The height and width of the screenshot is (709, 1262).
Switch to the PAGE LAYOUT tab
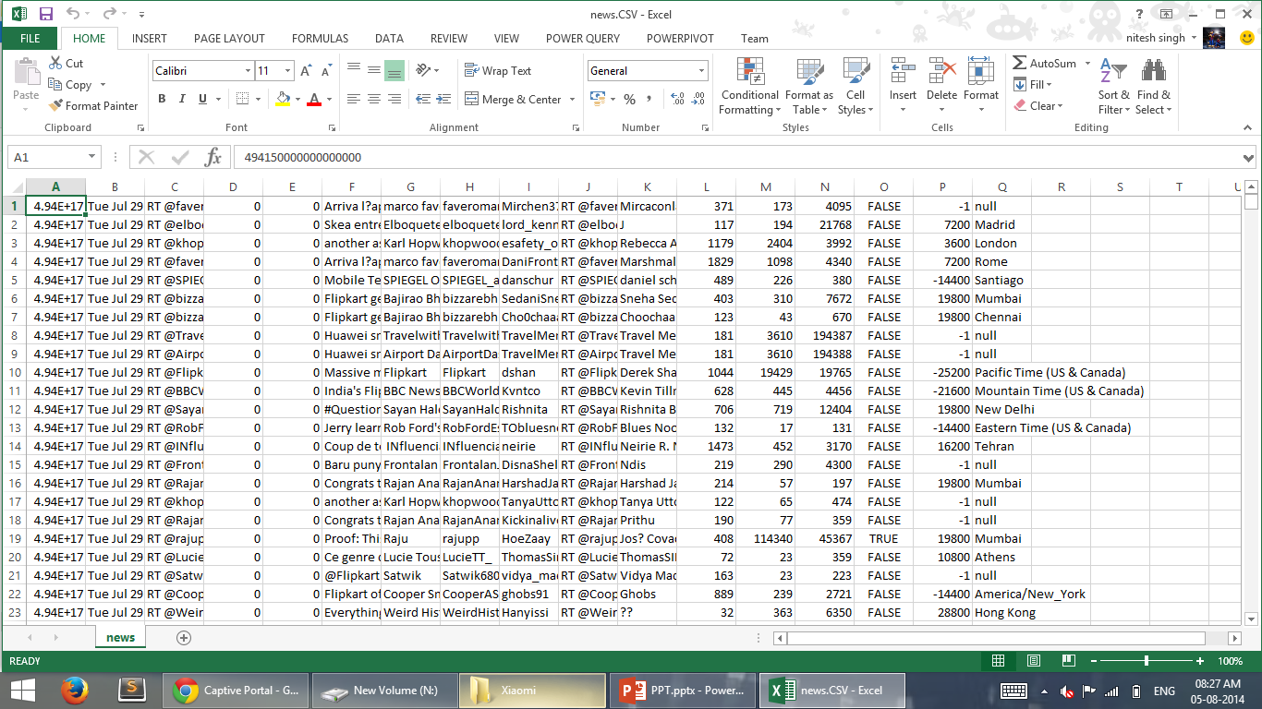[229, 39]
